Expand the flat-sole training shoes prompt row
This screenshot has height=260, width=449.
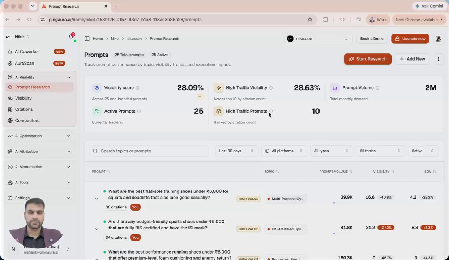97,199
